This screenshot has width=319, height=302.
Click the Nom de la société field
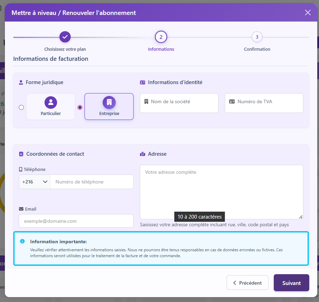pos(179,103)
